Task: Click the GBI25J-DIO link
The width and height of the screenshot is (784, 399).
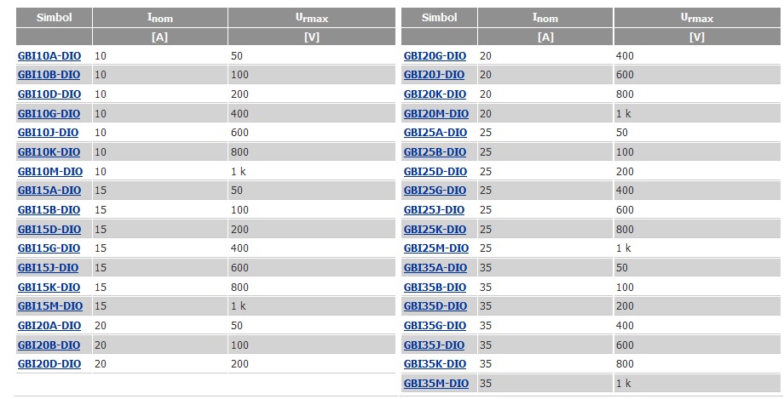Action: [434, 210]
